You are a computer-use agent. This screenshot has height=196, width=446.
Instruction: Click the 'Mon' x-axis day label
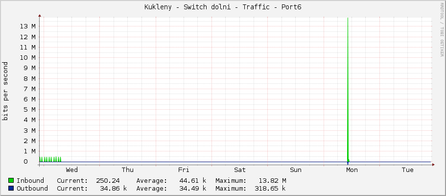352,170
